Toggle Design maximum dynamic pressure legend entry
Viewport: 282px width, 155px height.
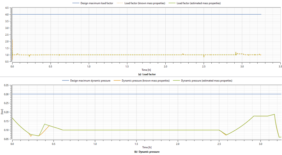pyautogui.click(x=90, y=80)
